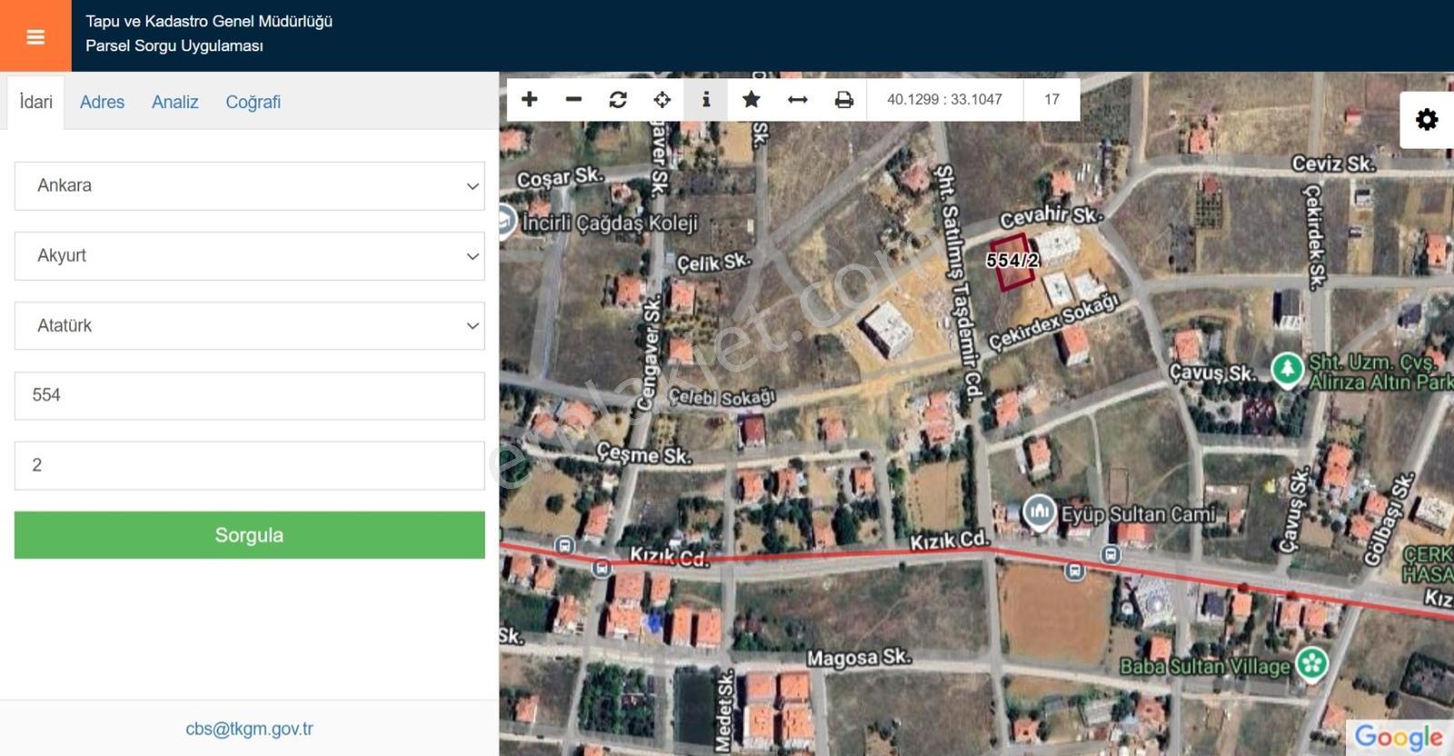Image resolution: width=1454 pixels, height=756 pixels.
Task: Click the green Sorgula button
Action: pyautogui.click(x=249, y=535)
